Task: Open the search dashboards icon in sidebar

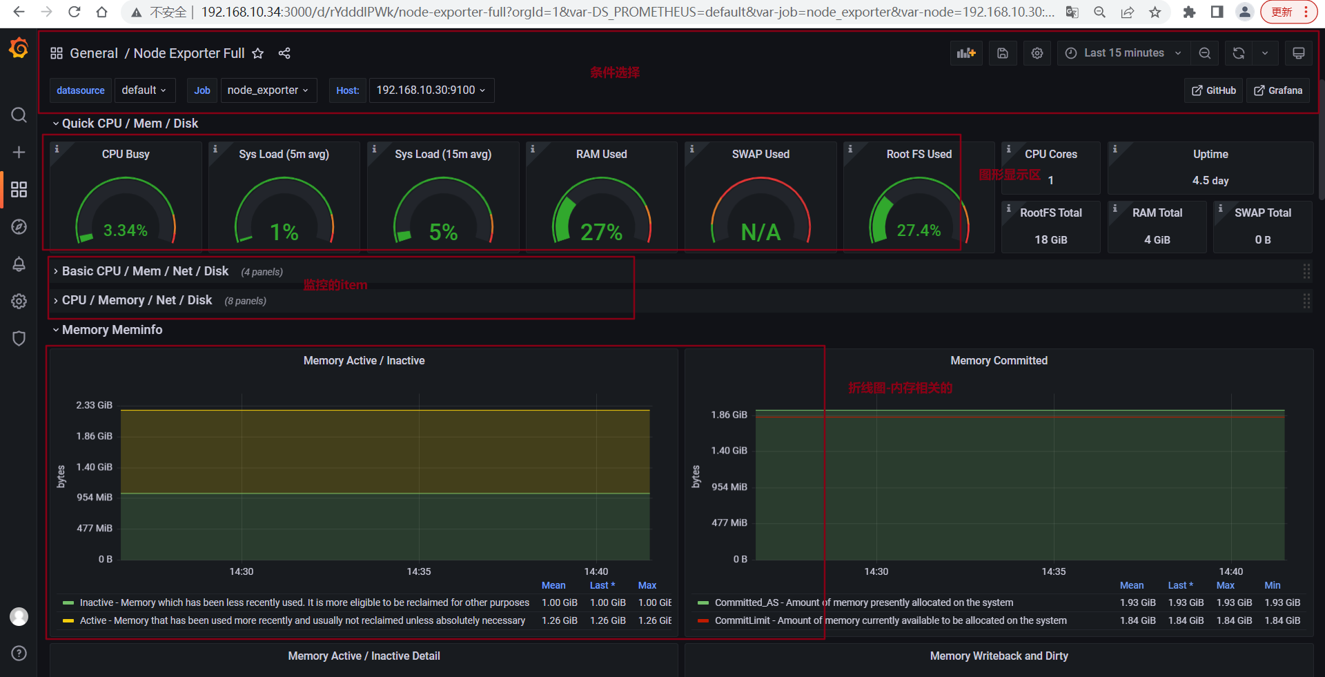Action: point(19,115)
